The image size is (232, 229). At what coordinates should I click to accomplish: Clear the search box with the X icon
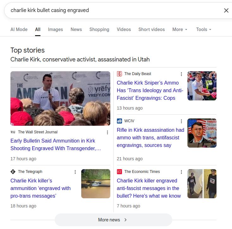(226, 10)
